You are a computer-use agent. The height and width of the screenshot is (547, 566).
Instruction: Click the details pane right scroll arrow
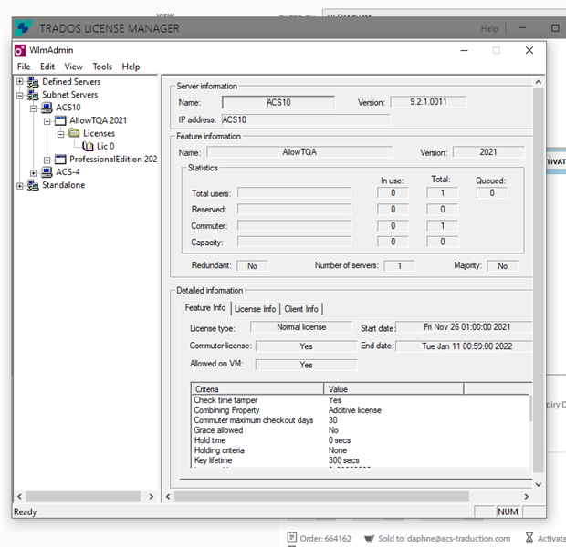pos(527,497)
